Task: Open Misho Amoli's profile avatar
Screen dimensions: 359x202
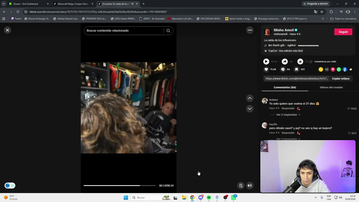Action: point(268,32)
